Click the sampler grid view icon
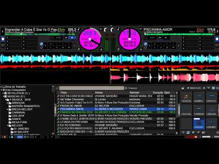This screenshot has width=219, height=164. click(x=214, y=88)
